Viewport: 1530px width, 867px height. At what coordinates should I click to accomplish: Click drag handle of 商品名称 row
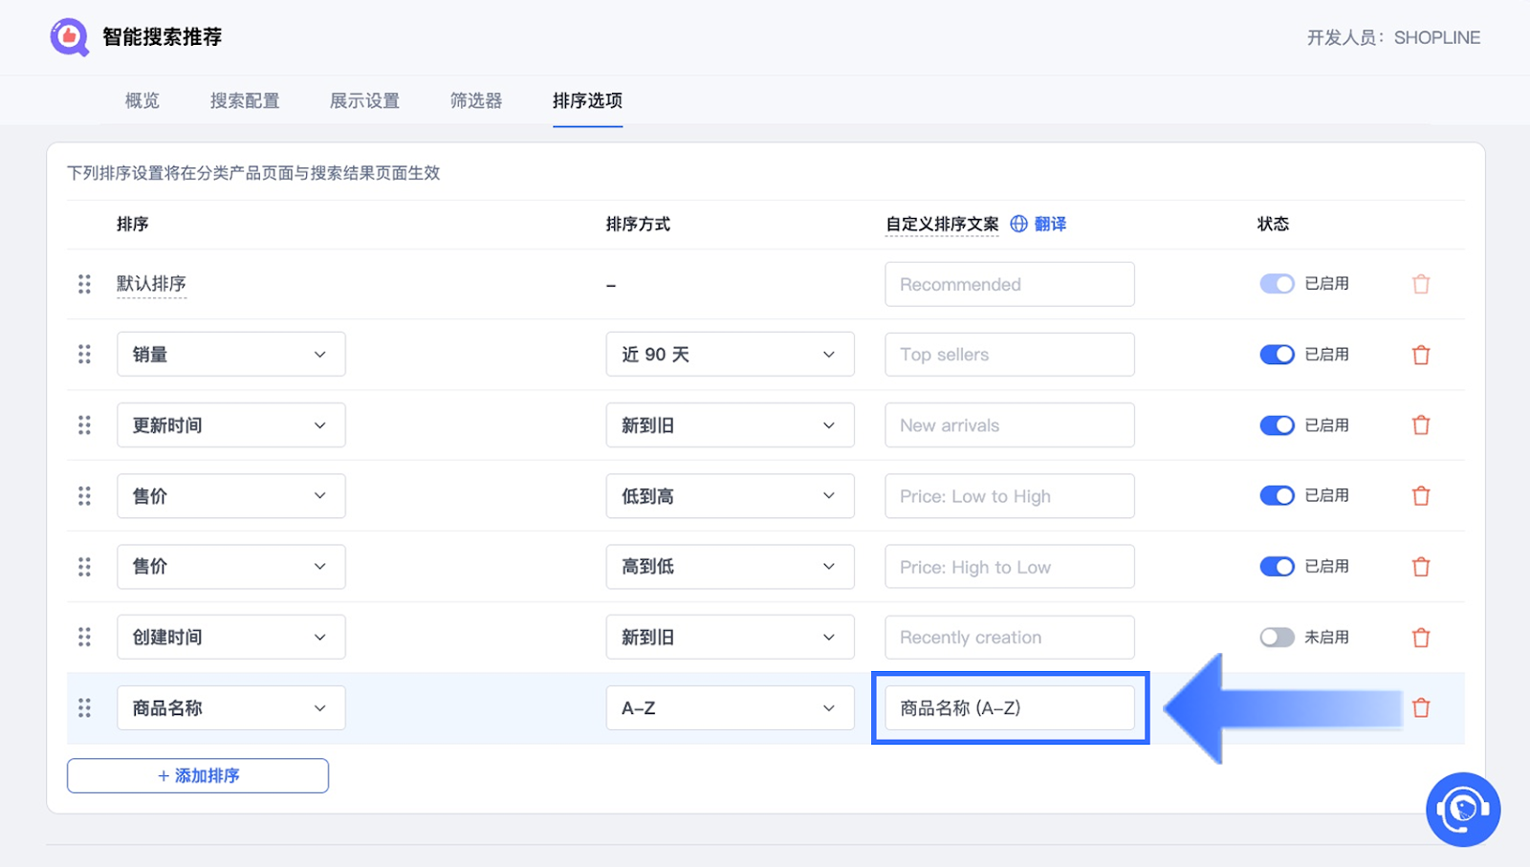(84, 708)
